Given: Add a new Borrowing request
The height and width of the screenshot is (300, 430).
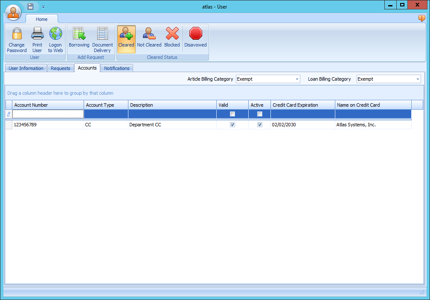Looking at the screenshot, I should (79, 39).
